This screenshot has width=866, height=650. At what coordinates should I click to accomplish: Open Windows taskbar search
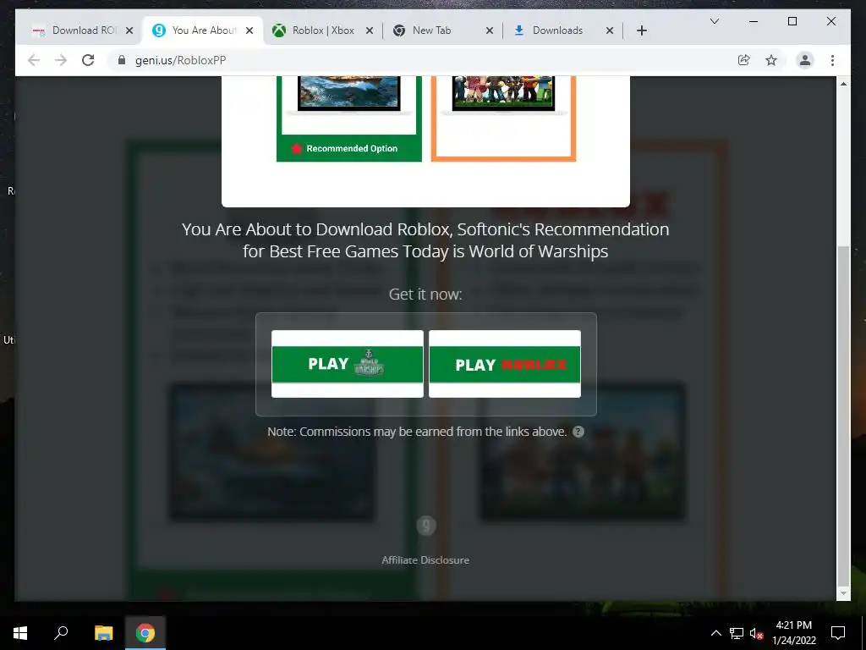pyautogui.click(x=61, y=633)
